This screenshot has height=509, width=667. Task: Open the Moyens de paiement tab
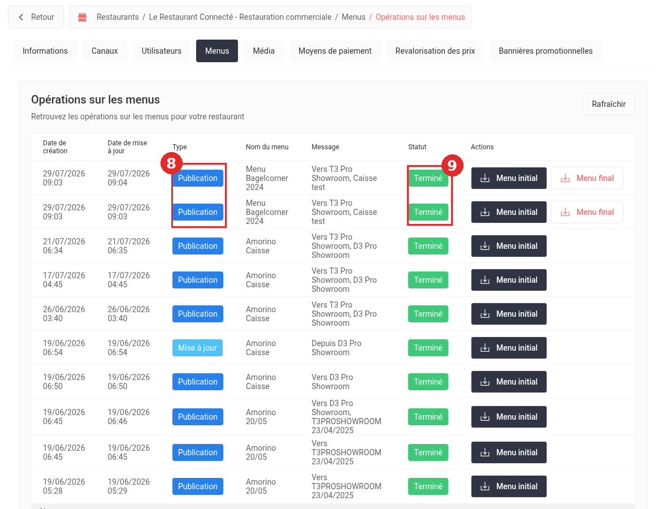[x=335, y=51]
